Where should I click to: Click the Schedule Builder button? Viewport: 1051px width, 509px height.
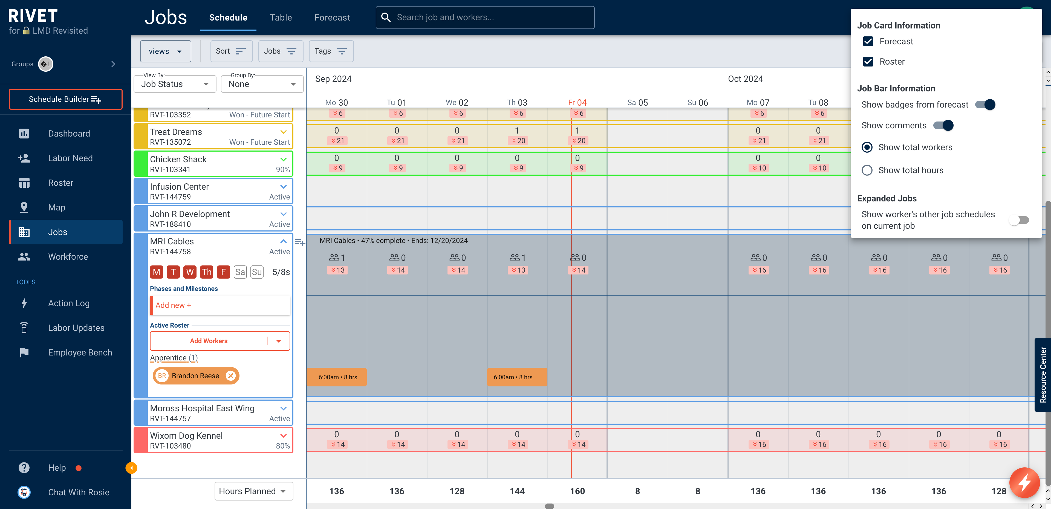coord(65,99)
